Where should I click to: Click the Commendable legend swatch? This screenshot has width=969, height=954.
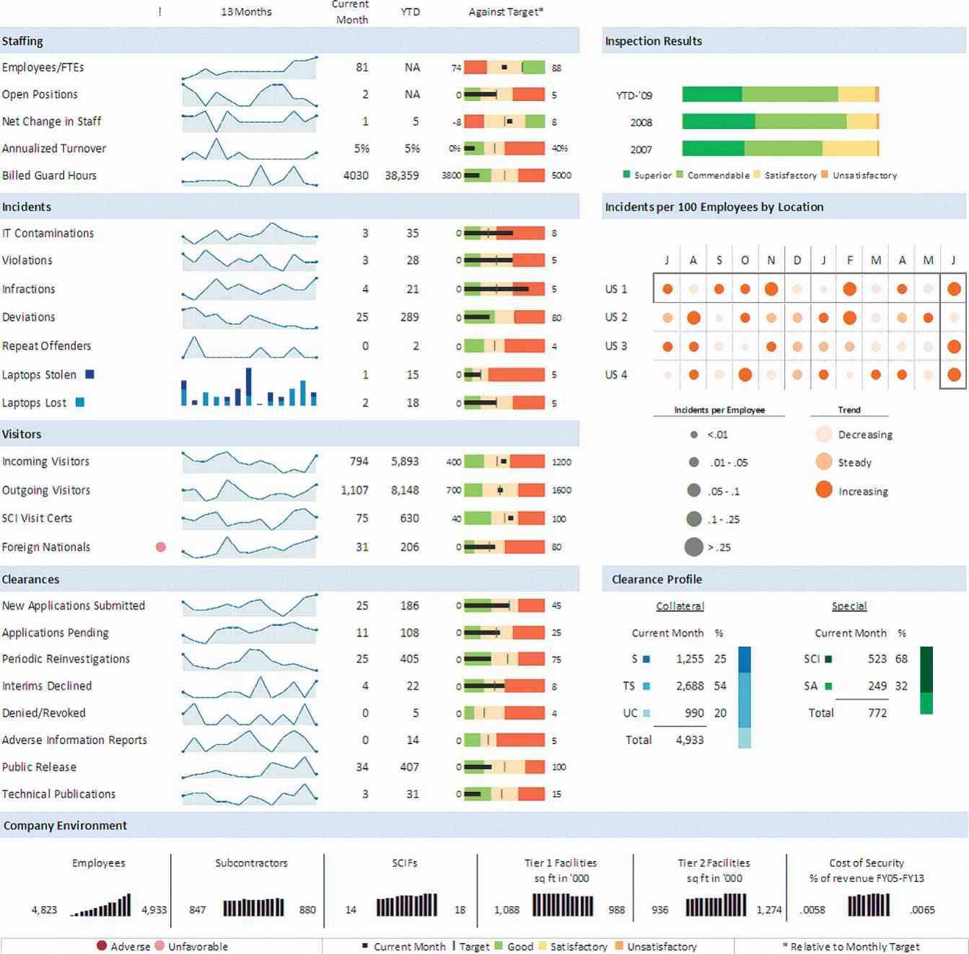pos(680,175)
